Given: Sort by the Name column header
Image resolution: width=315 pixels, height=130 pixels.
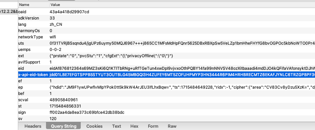Looking at the screenshot, I should click(x=33, y=5).
